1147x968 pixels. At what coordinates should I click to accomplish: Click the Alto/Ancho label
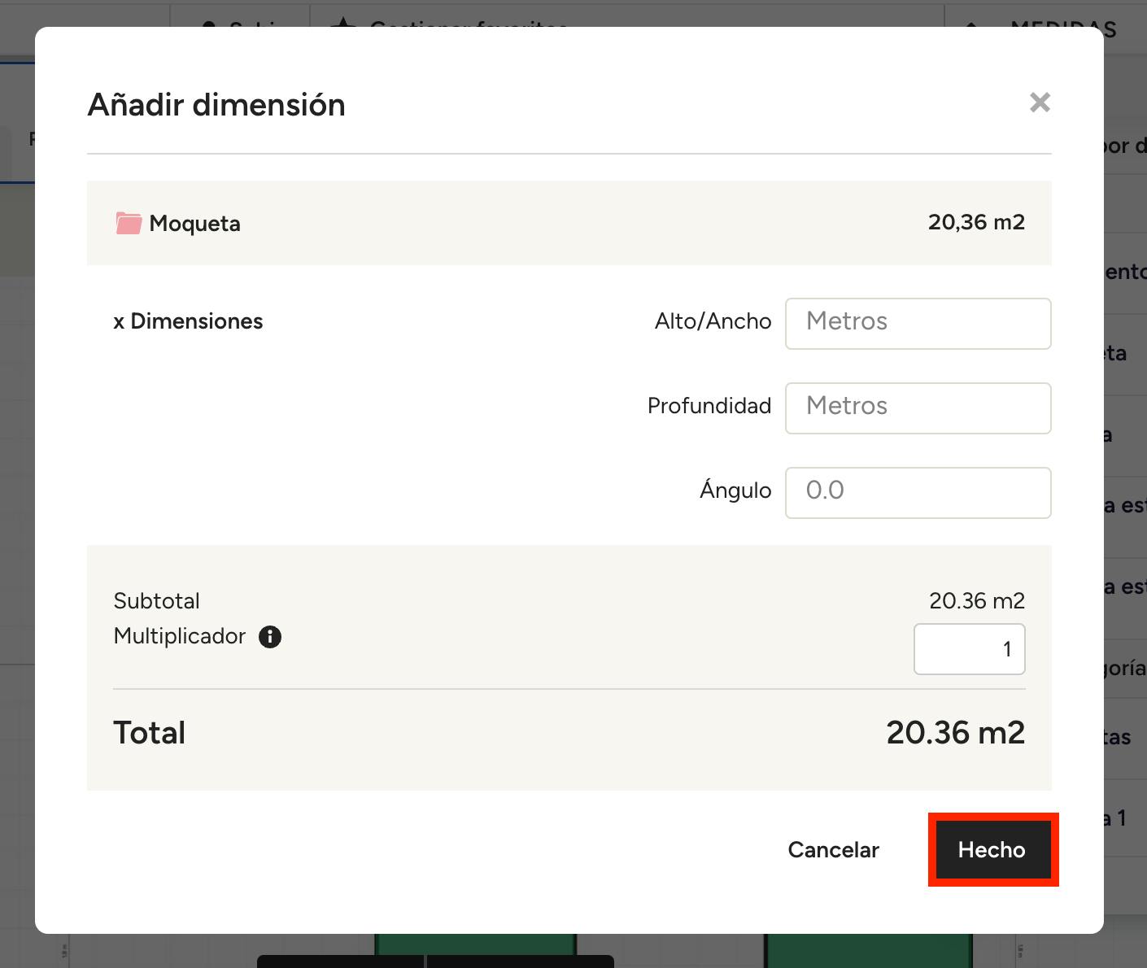[x=713, y=322]
